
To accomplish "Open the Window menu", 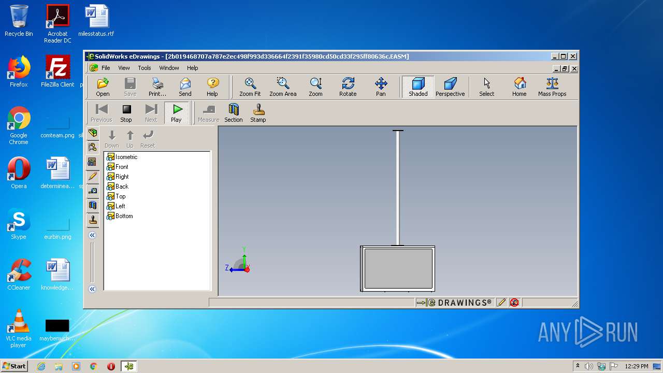I will pos(169,68).
